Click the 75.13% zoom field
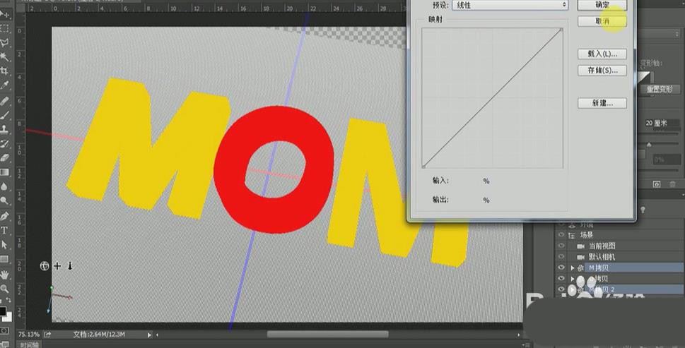The height and width of the screenshot is (348, 685). point(28,335)
